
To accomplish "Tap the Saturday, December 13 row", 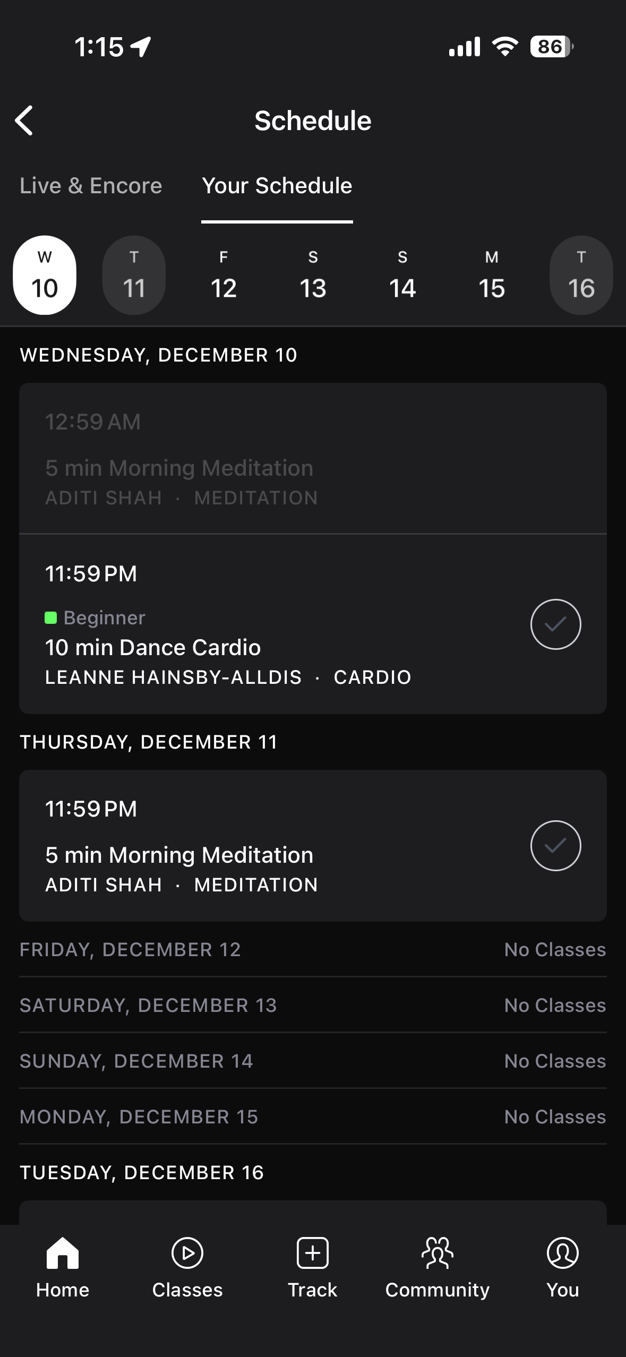I will pyautogui.click(x=312, y=1005).
